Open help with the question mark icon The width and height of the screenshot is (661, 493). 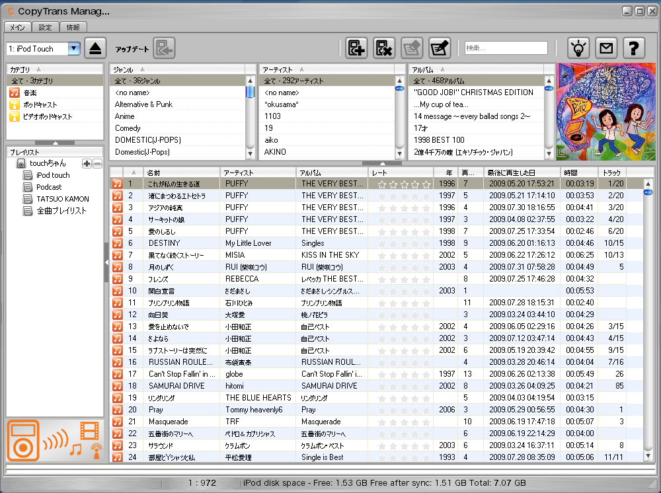tap(634, 48)
